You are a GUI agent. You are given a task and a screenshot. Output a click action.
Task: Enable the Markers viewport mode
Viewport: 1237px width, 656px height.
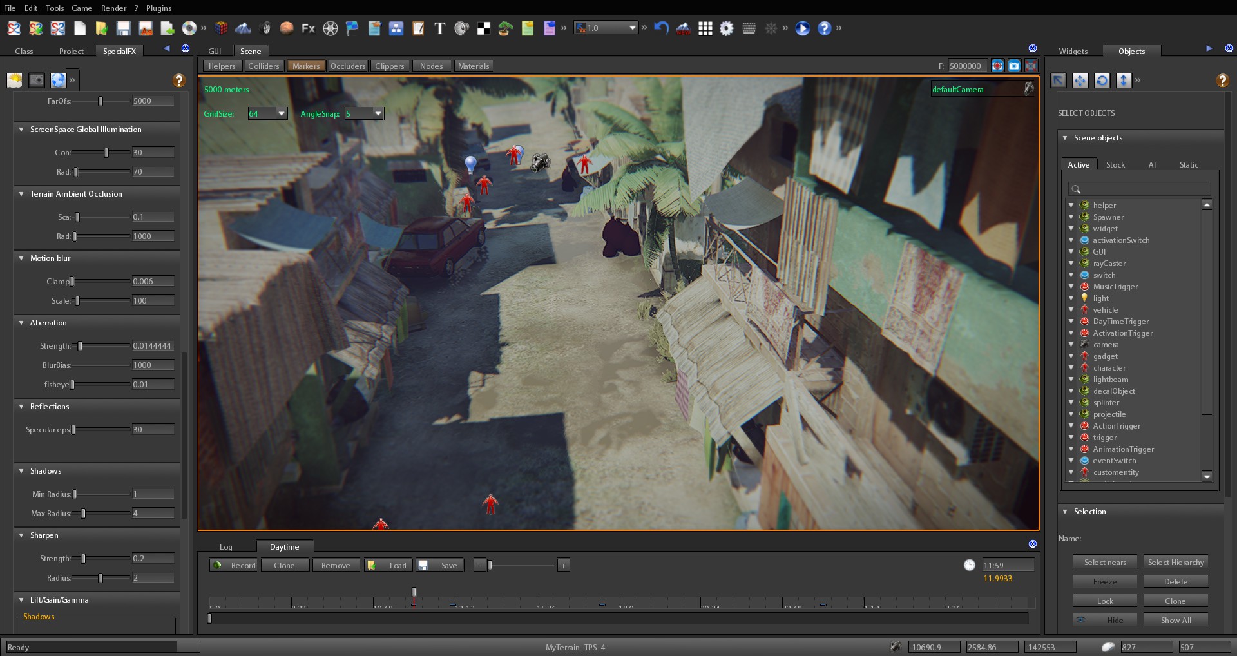pyautogui.click(x=306, y=65)
